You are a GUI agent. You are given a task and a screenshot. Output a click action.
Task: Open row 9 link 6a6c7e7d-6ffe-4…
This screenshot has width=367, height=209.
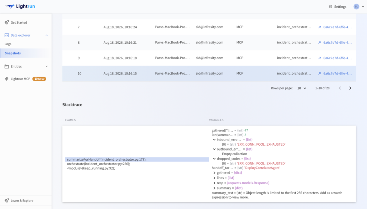coord(337,58)
